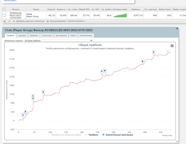The width and height of the screenshot is (186, 144).
Task: Toggle the 'Прибыль за минусом рейка' legend series
Action: tap(64, 135)
